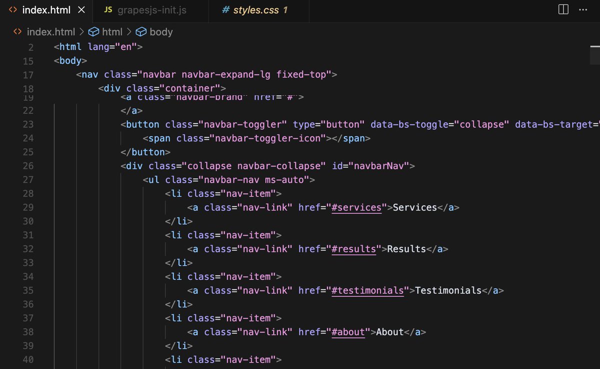Image resolution: width=600 pixels, height=369 pixels.
Task: Click the sticky <body> line 15
Action: [x=70, y=61]
